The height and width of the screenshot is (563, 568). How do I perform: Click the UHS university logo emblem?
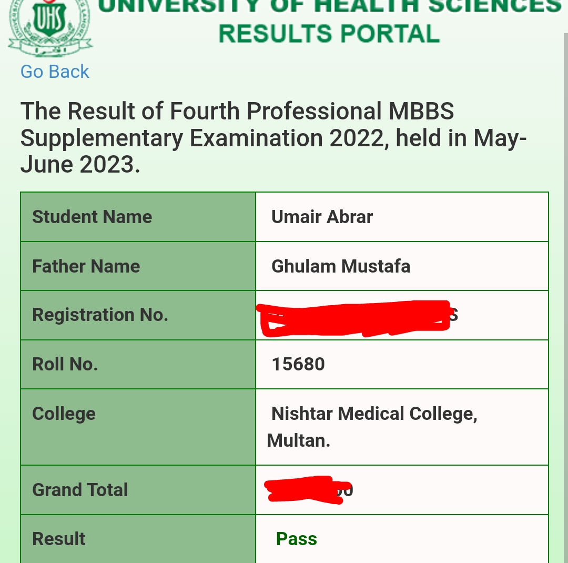click(50, 28)
